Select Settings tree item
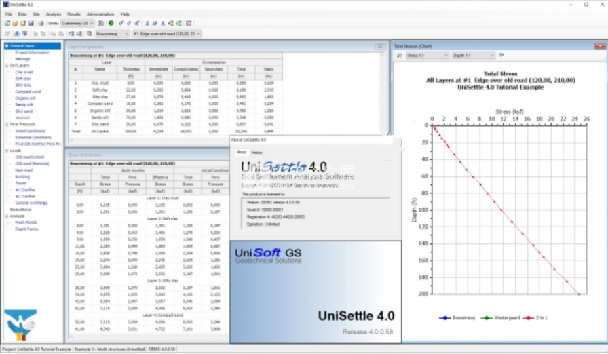This screenshot has height=354, width=608. [x=22, y=59]
